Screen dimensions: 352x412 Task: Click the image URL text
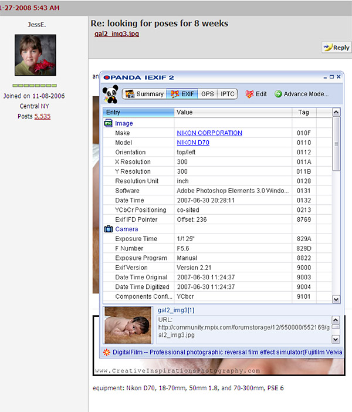point(244,327)
